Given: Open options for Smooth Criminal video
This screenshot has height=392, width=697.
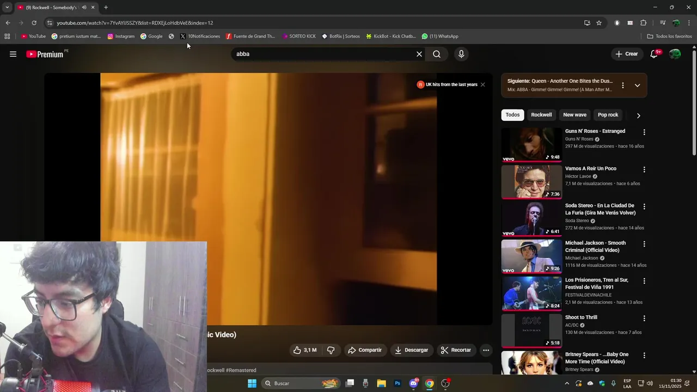Looking at the screenshot, I should coord(644,244).
